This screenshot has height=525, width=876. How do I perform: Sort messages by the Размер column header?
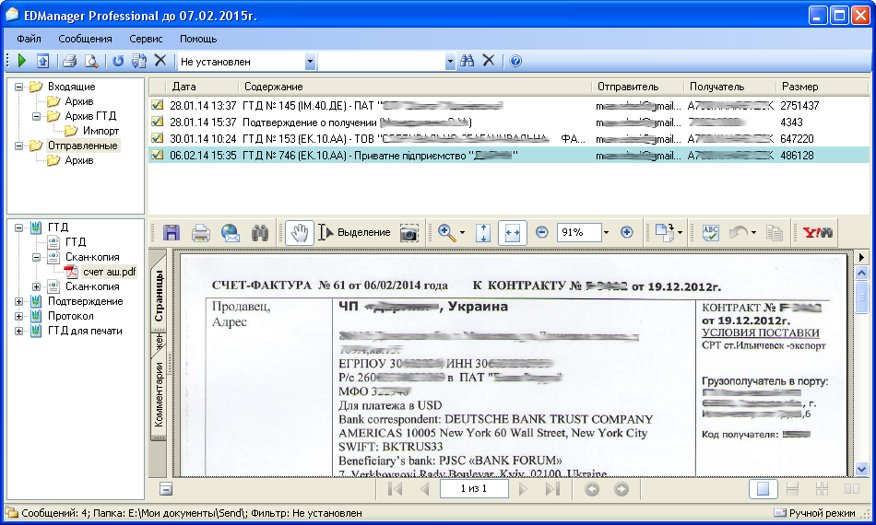pyautogui.click(x=822, y=87)
